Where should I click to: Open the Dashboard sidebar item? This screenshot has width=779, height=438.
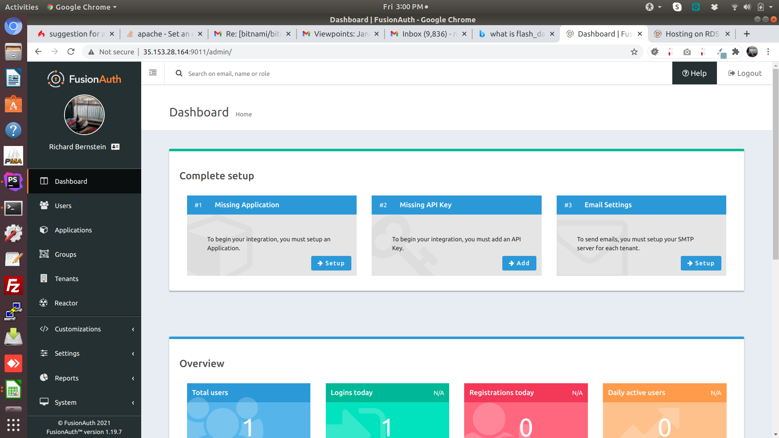click(x=84, y=181)
